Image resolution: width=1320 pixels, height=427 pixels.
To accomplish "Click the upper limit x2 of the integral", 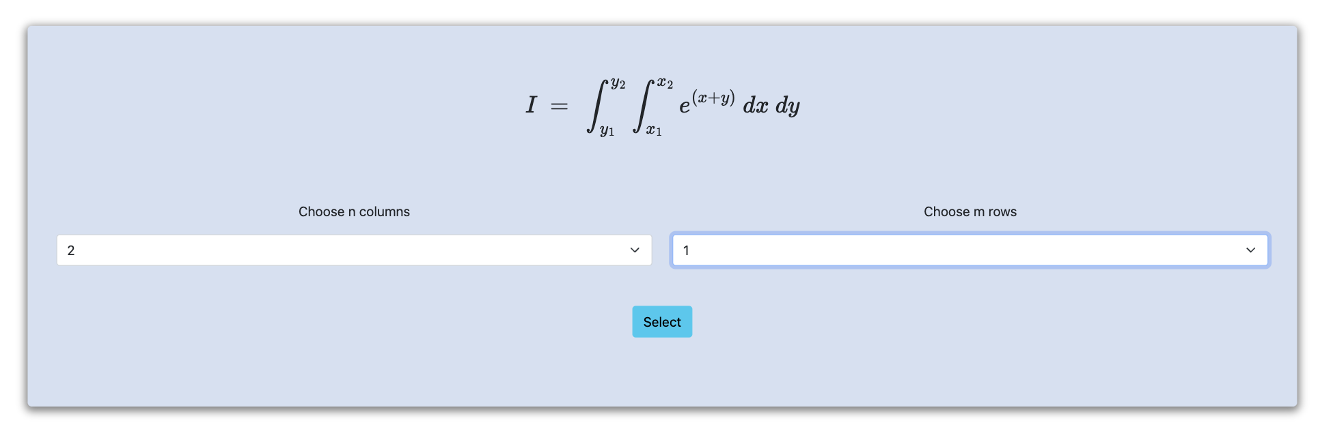I will point(665,84).
